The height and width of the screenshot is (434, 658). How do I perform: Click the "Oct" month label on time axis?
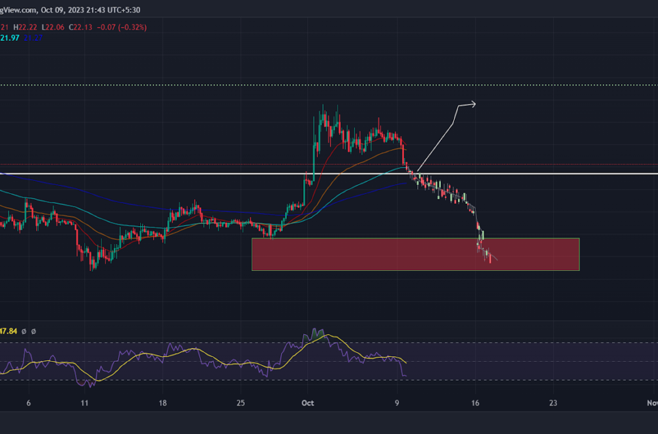click(307, 403)
